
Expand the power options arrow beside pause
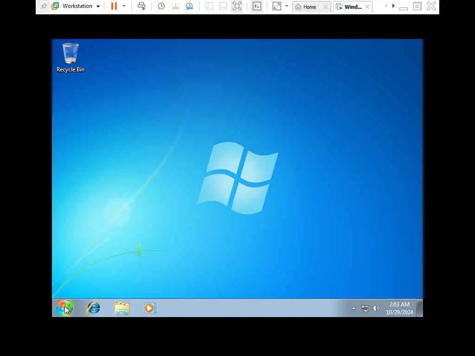pos(124,6)
